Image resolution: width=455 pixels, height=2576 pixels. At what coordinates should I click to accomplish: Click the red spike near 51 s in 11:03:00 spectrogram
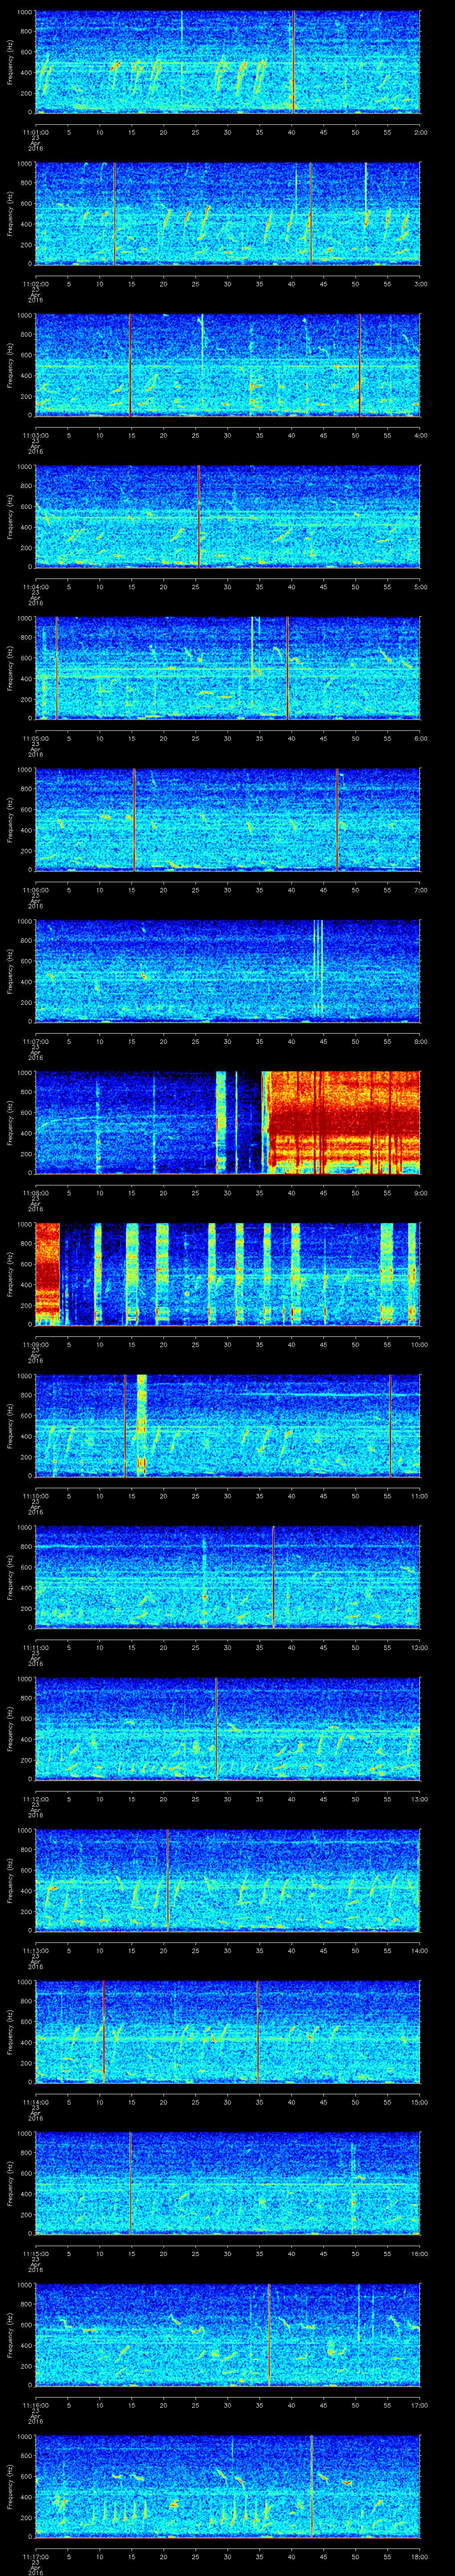point(360,365)
